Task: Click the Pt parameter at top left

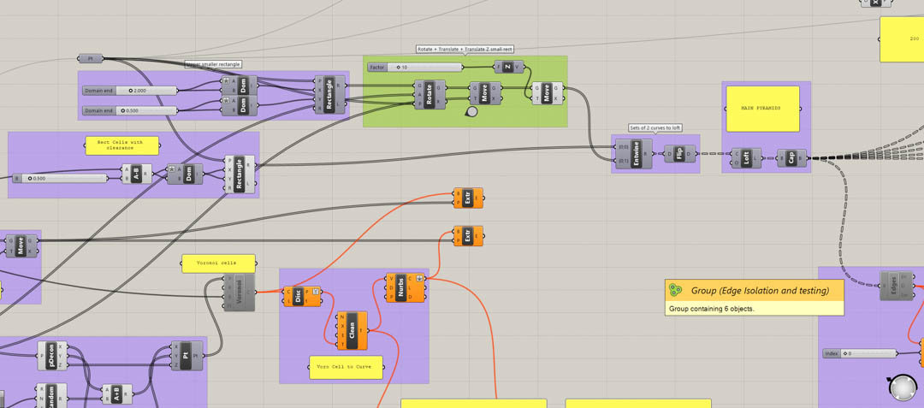Action: pyautogui.click(x=91, y=59)
